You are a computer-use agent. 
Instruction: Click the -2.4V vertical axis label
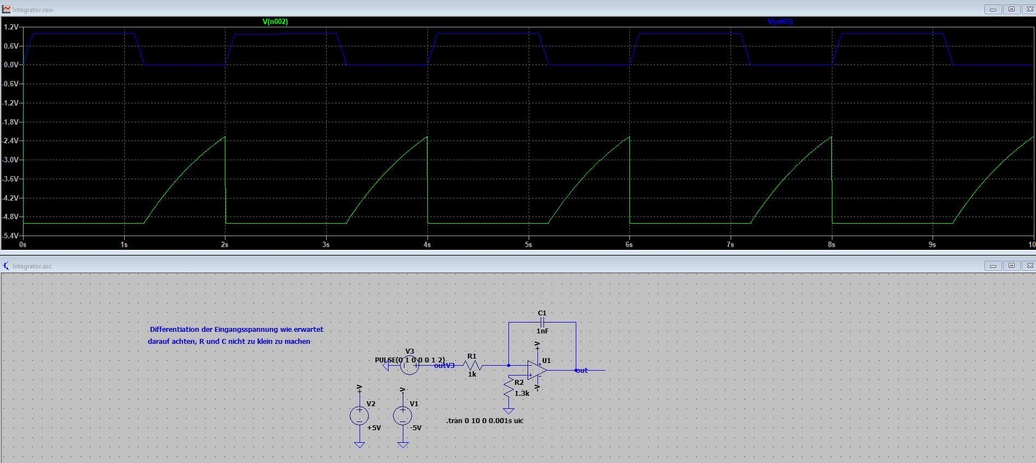[x=10, y=140]
